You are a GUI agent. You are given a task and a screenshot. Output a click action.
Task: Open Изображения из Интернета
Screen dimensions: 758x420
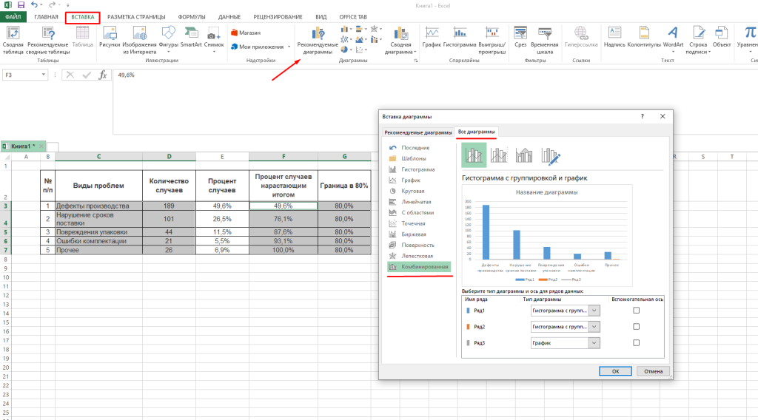pyautogui.click(x=139, y=40)
